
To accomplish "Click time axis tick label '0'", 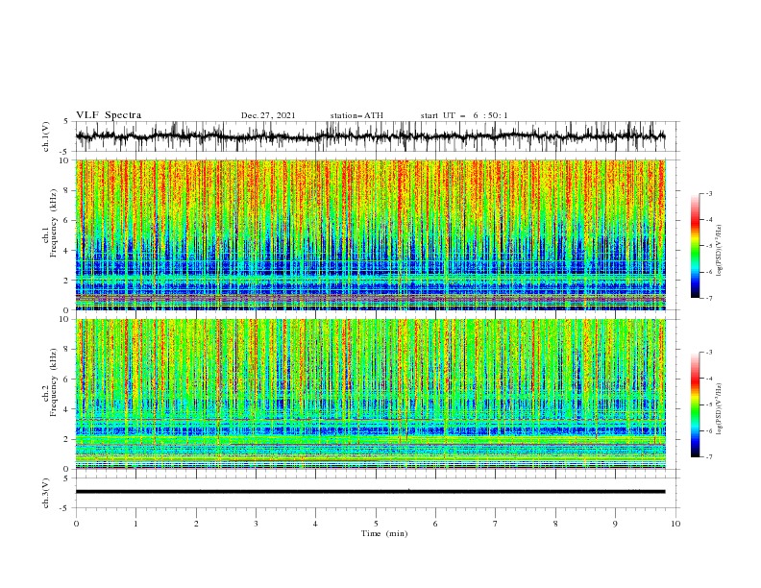I will point(76,524).
